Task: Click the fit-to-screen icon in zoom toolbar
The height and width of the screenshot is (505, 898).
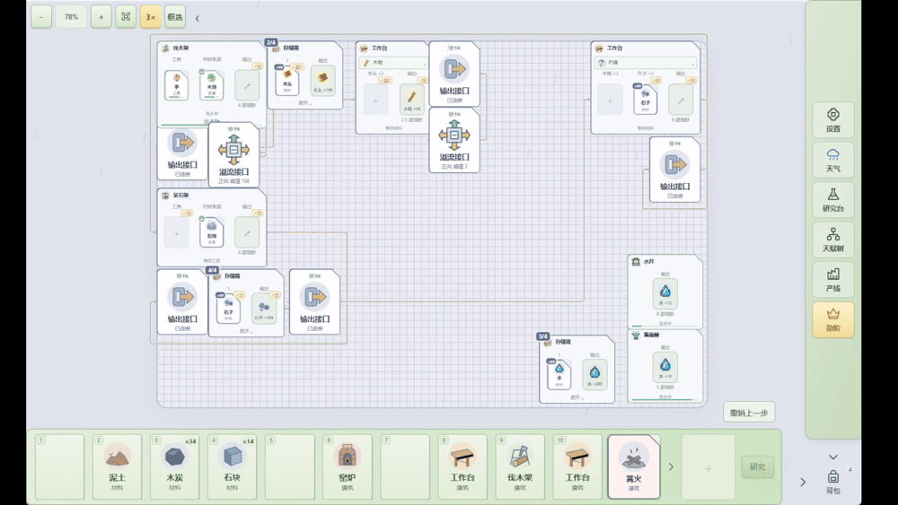Action: 126,16
